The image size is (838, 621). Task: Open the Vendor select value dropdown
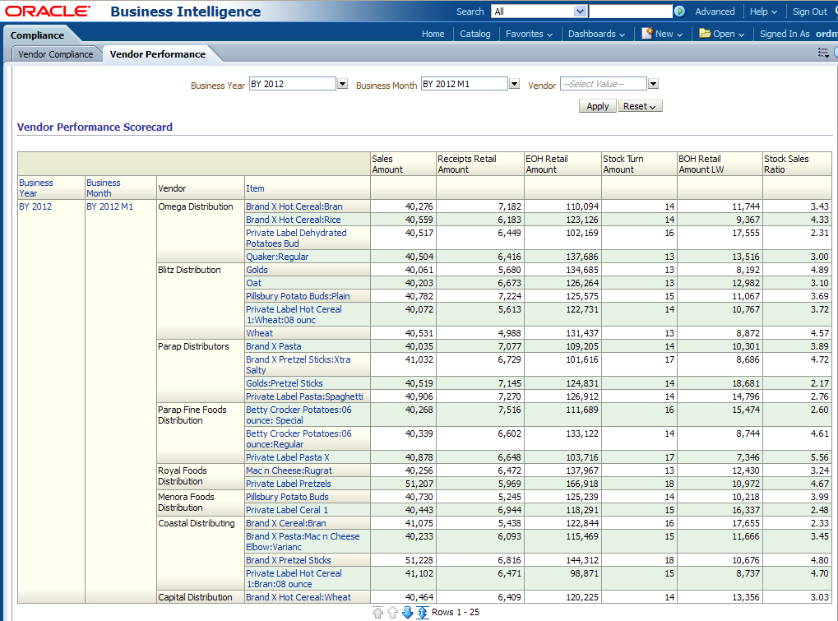tap(653, 84)
